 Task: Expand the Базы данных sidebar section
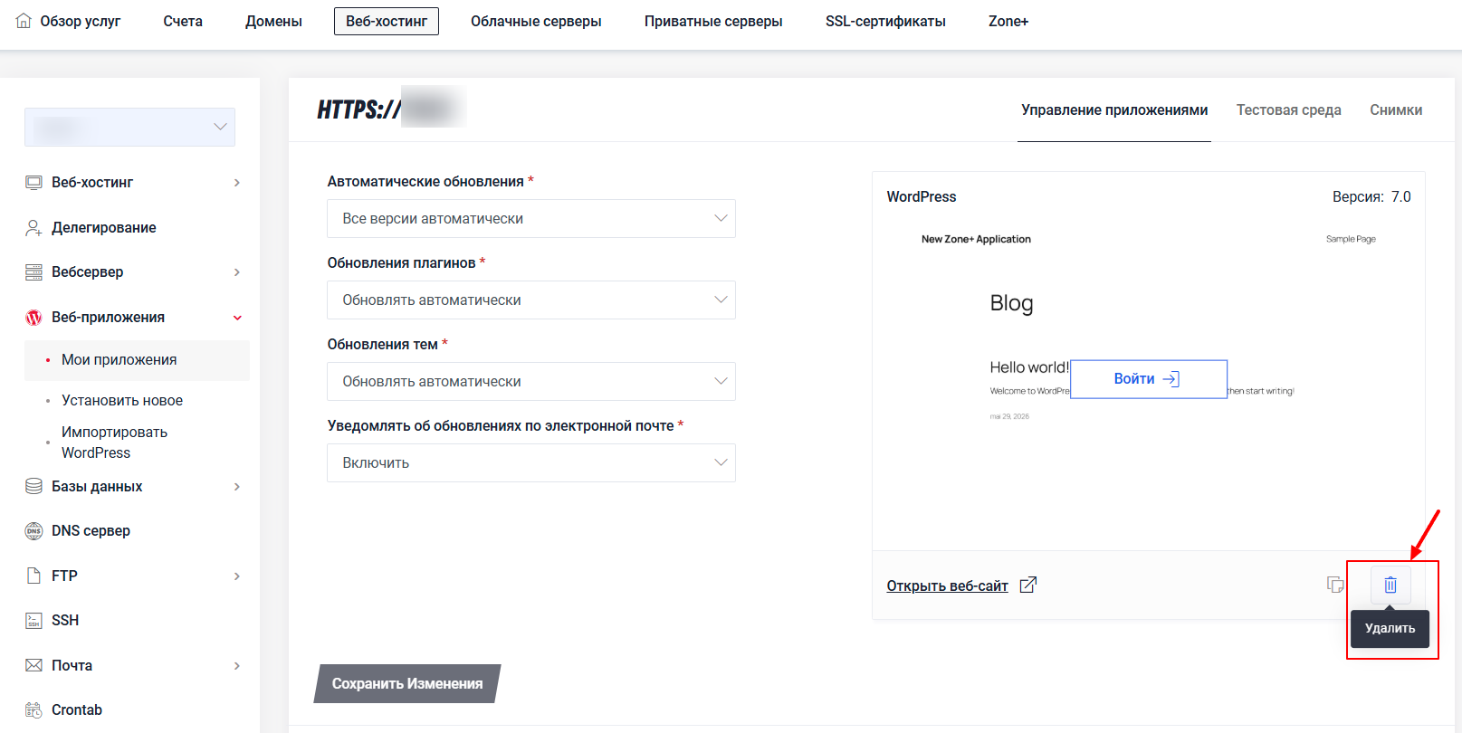click(x=134, y=487)
